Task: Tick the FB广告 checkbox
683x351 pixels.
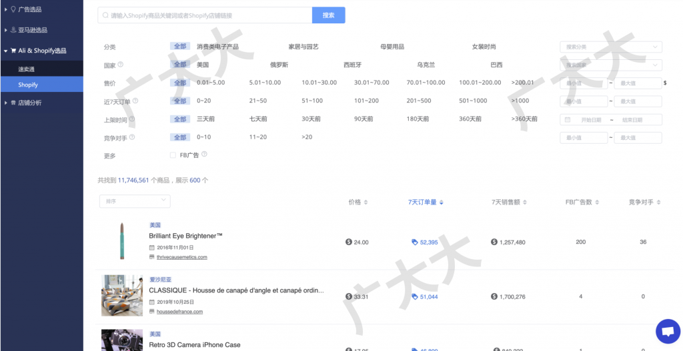Action: pyautogui.click(x=173, y=155)
